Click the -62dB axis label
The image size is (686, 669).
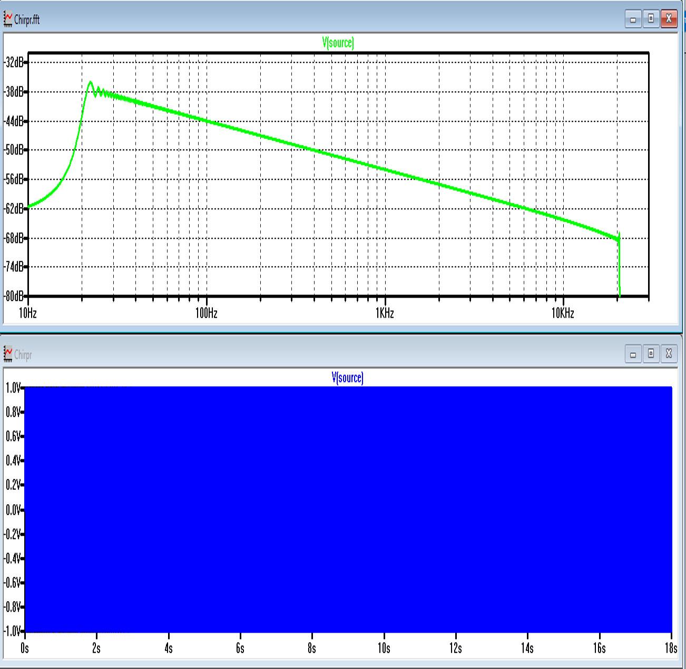tap(14, 209)
